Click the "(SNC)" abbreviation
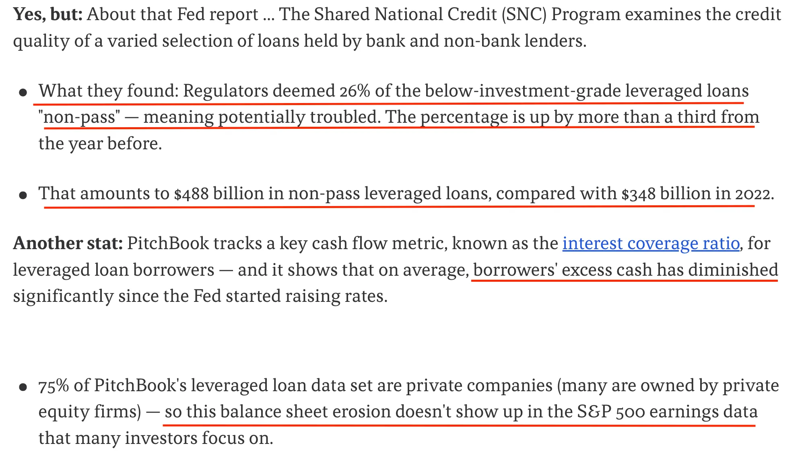The width and height of the screenshot is (804, 454). (524, 14)
